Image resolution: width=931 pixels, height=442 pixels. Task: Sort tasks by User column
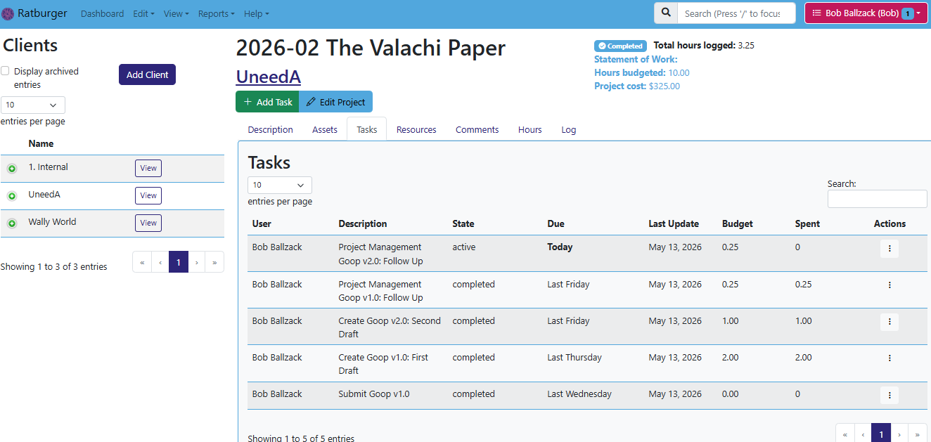tap(262, 223)
